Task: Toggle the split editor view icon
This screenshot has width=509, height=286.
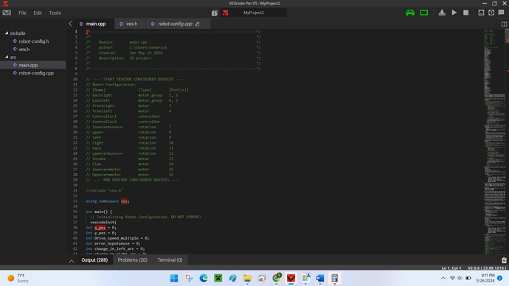Action: (504, 24)
